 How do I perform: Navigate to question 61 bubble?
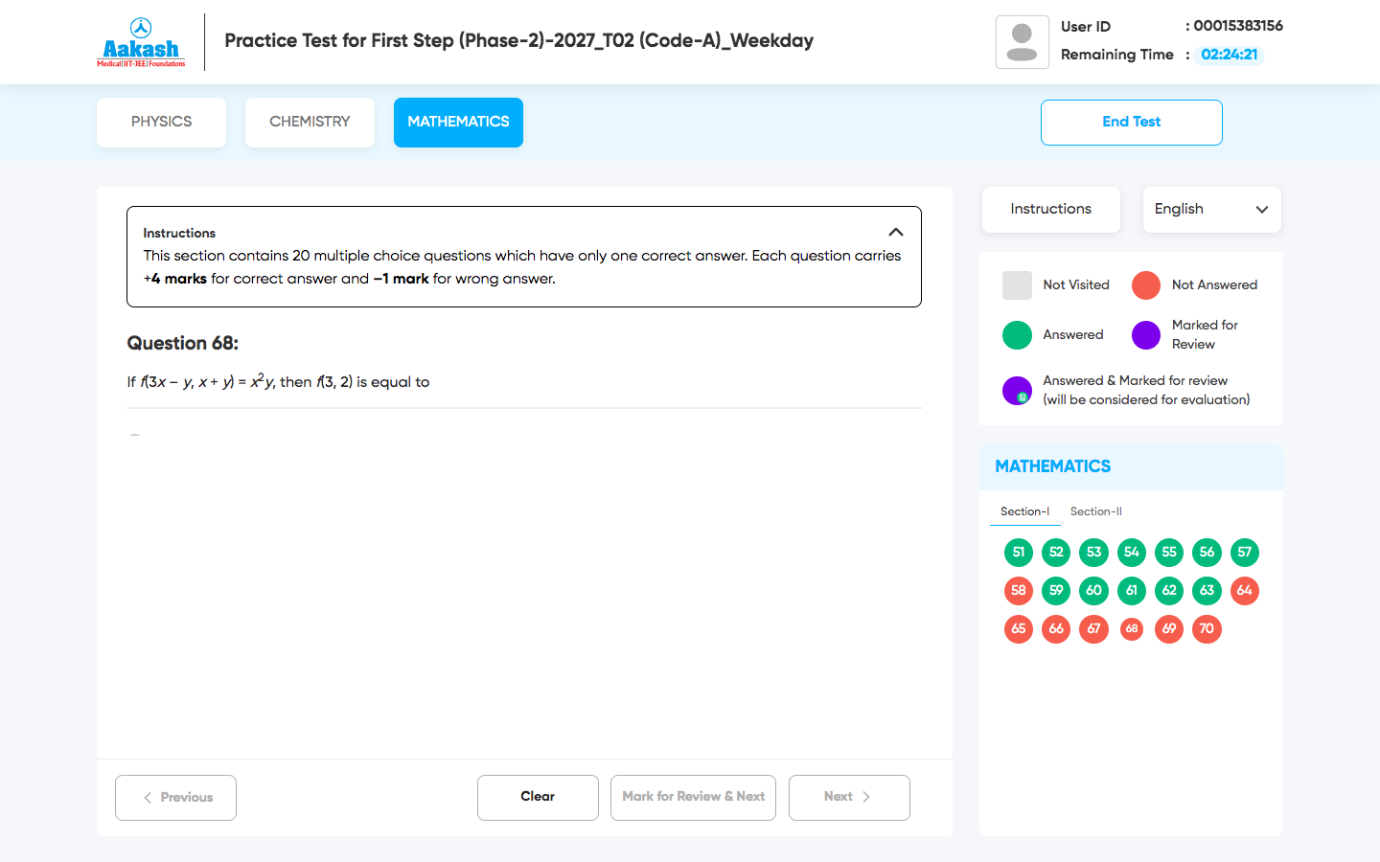(1131, 590)
